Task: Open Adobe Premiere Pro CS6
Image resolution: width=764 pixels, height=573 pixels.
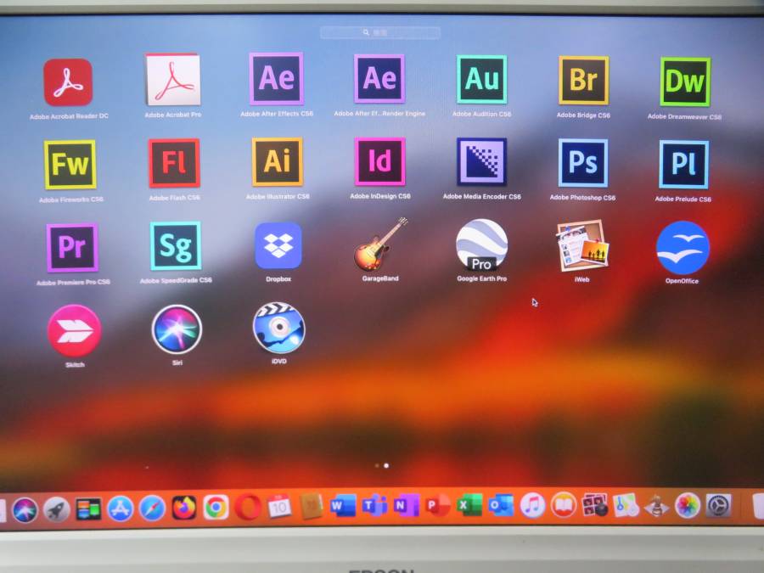Action: [72, 248]
